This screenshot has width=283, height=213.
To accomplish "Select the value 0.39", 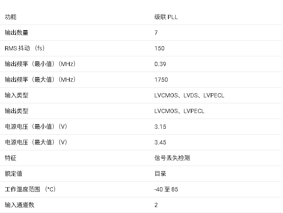I will click(x=160, y=64).
